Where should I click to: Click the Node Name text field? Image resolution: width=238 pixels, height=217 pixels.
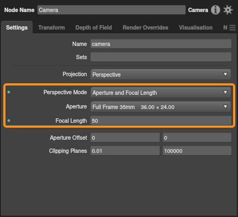coord(112,10)
